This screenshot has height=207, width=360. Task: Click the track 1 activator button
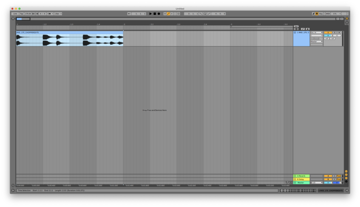(328, 32)
